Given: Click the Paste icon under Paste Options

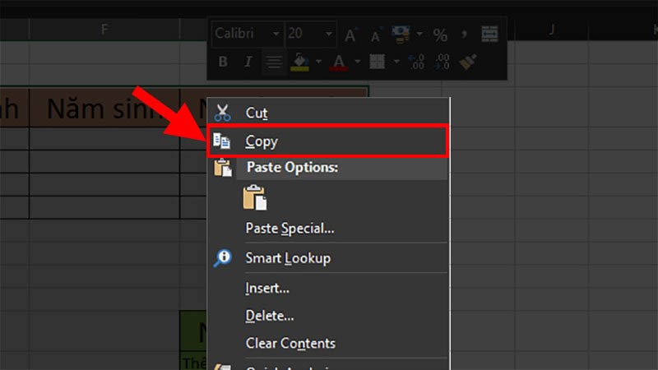Looking at the screenshot, I should (x=254, y=198).
